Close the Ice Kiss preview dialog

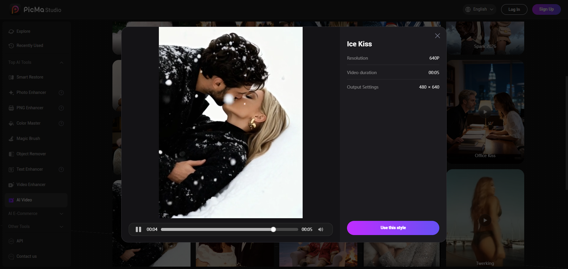click(437, 36)
